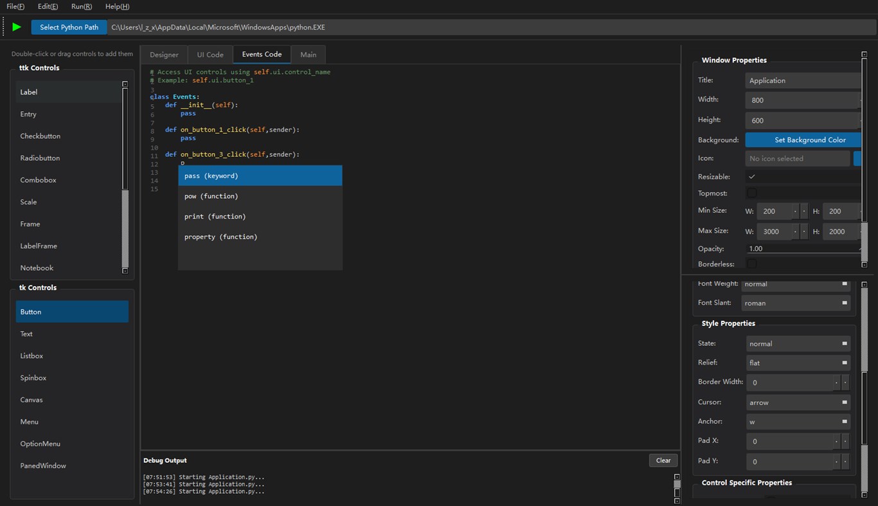Viewport: 878px width, 506px height.
Task: Select Listbox control
Action: [x=72, y=356]
